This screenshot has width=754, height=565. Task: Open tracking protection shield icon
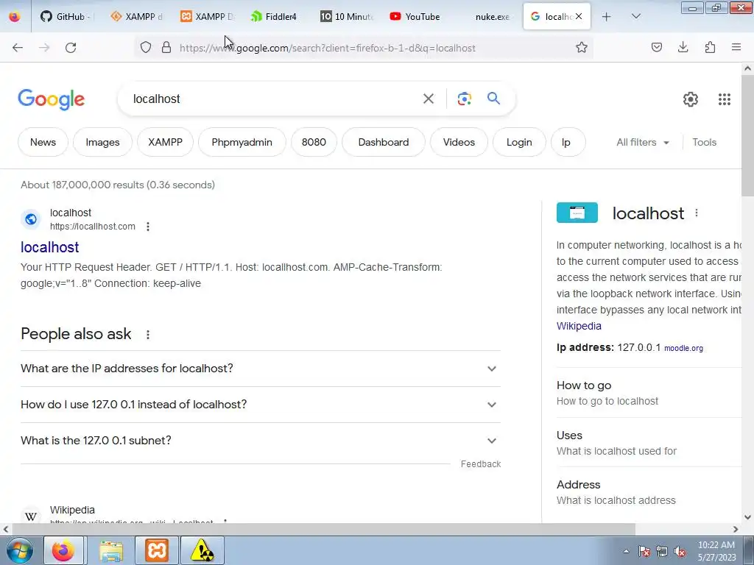point(146,48)
